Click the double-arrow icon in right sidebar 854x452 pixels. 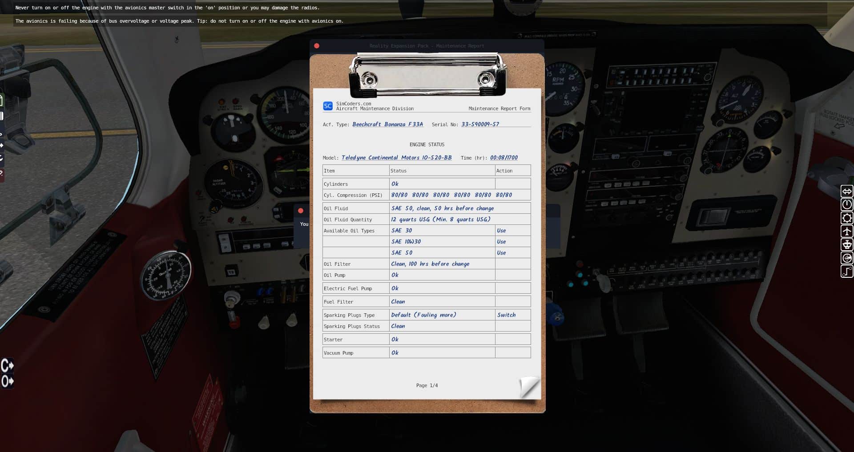(846, 191)
